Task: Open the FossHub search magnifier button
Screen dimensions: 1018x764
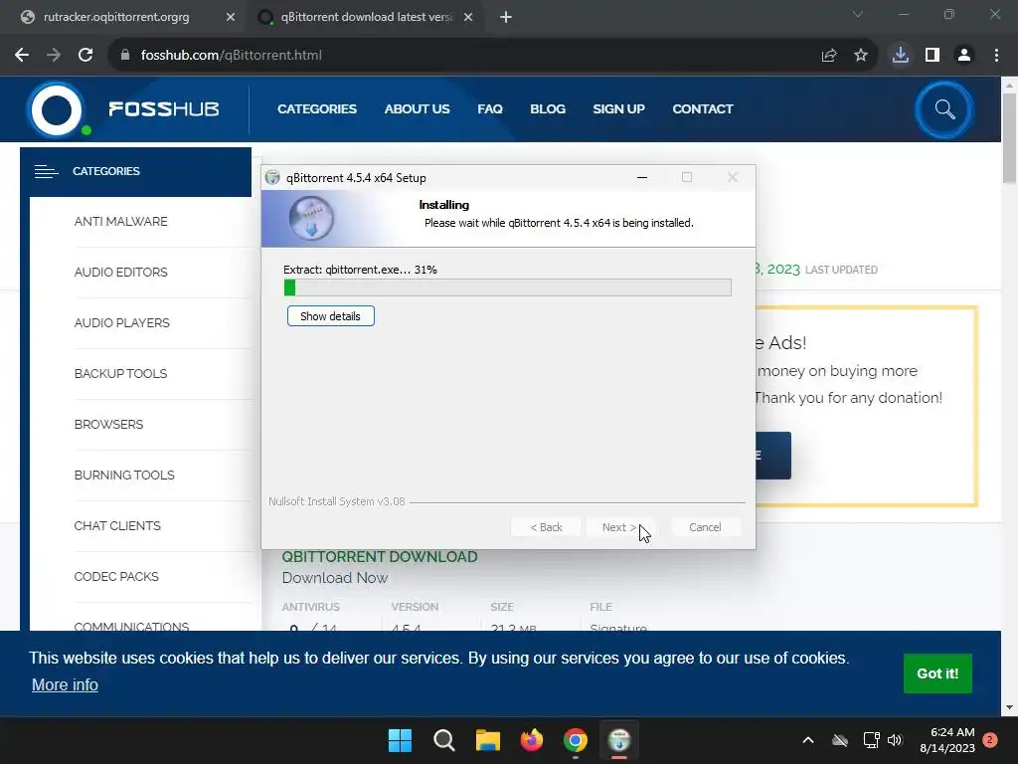Action: (x=944, y=109)
